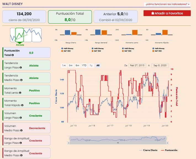Click the A date field Sep 8, 2020
Viewport: 196px width, 159px height.
click(160, 65)
